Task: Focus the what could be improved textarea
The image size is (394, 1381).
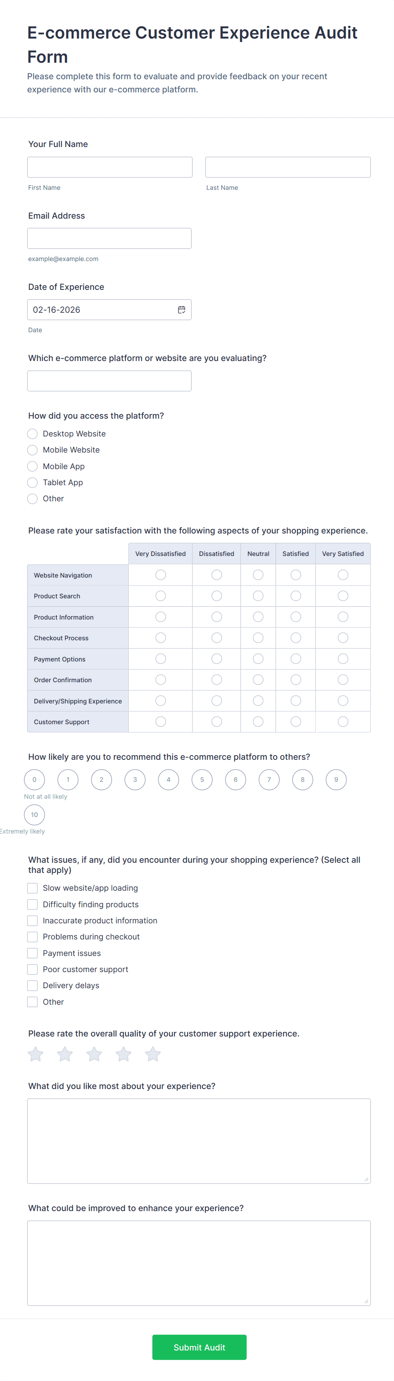Action: coord(199,1263)
